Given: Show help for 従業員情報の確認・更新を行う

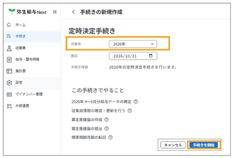Looking at the screenshot, I should click(x=130, y=111).
